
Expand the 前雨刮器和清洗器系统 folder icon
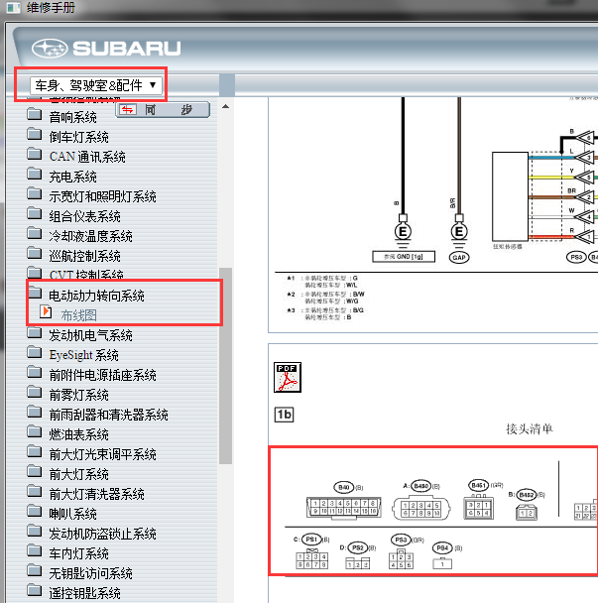click(x=35, y=412)
